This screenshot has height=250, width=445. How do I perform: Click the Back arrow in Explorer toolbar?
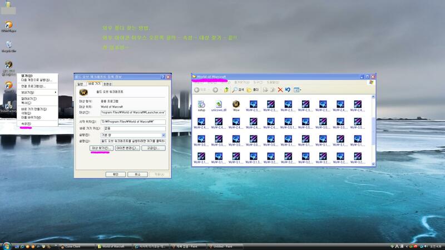pyautogui.click(x=197, y=90)
